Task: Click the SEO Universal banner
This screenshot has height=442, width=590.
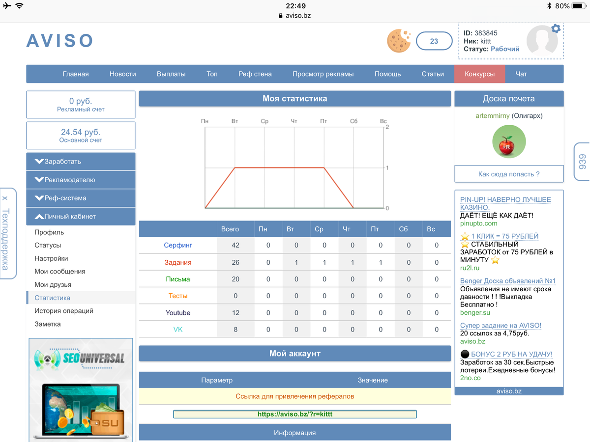Action: (81, 390)
